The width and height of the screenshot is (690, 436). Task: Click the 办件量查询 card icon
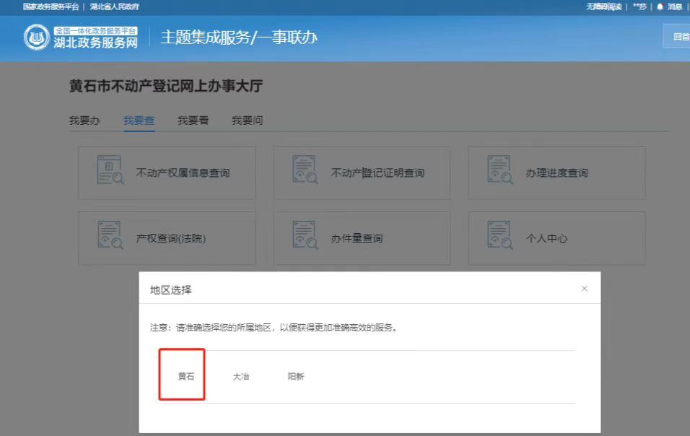coord(305,234)
